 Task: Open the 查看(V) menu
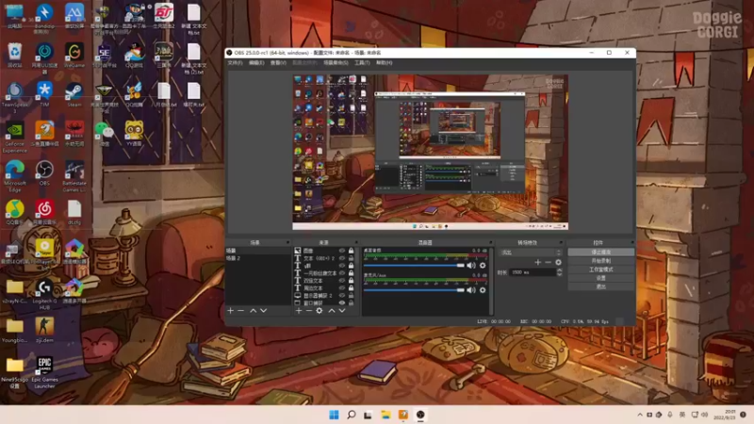(278, 63)
